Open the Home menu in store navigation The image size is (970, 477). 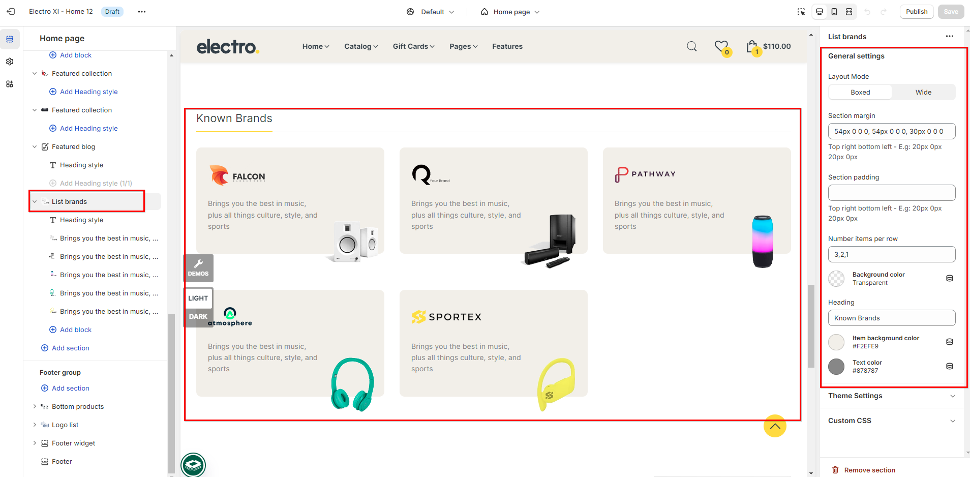coord(316,46)
